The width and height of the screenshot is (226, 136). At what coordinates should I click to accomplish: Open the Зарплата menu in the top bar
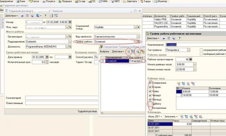(x=130, y=1)
